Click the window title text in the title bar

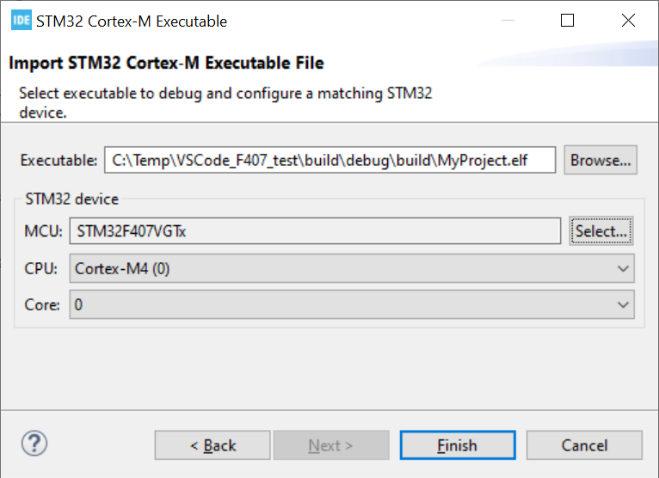pyautogui.click(x=132, y=21)
